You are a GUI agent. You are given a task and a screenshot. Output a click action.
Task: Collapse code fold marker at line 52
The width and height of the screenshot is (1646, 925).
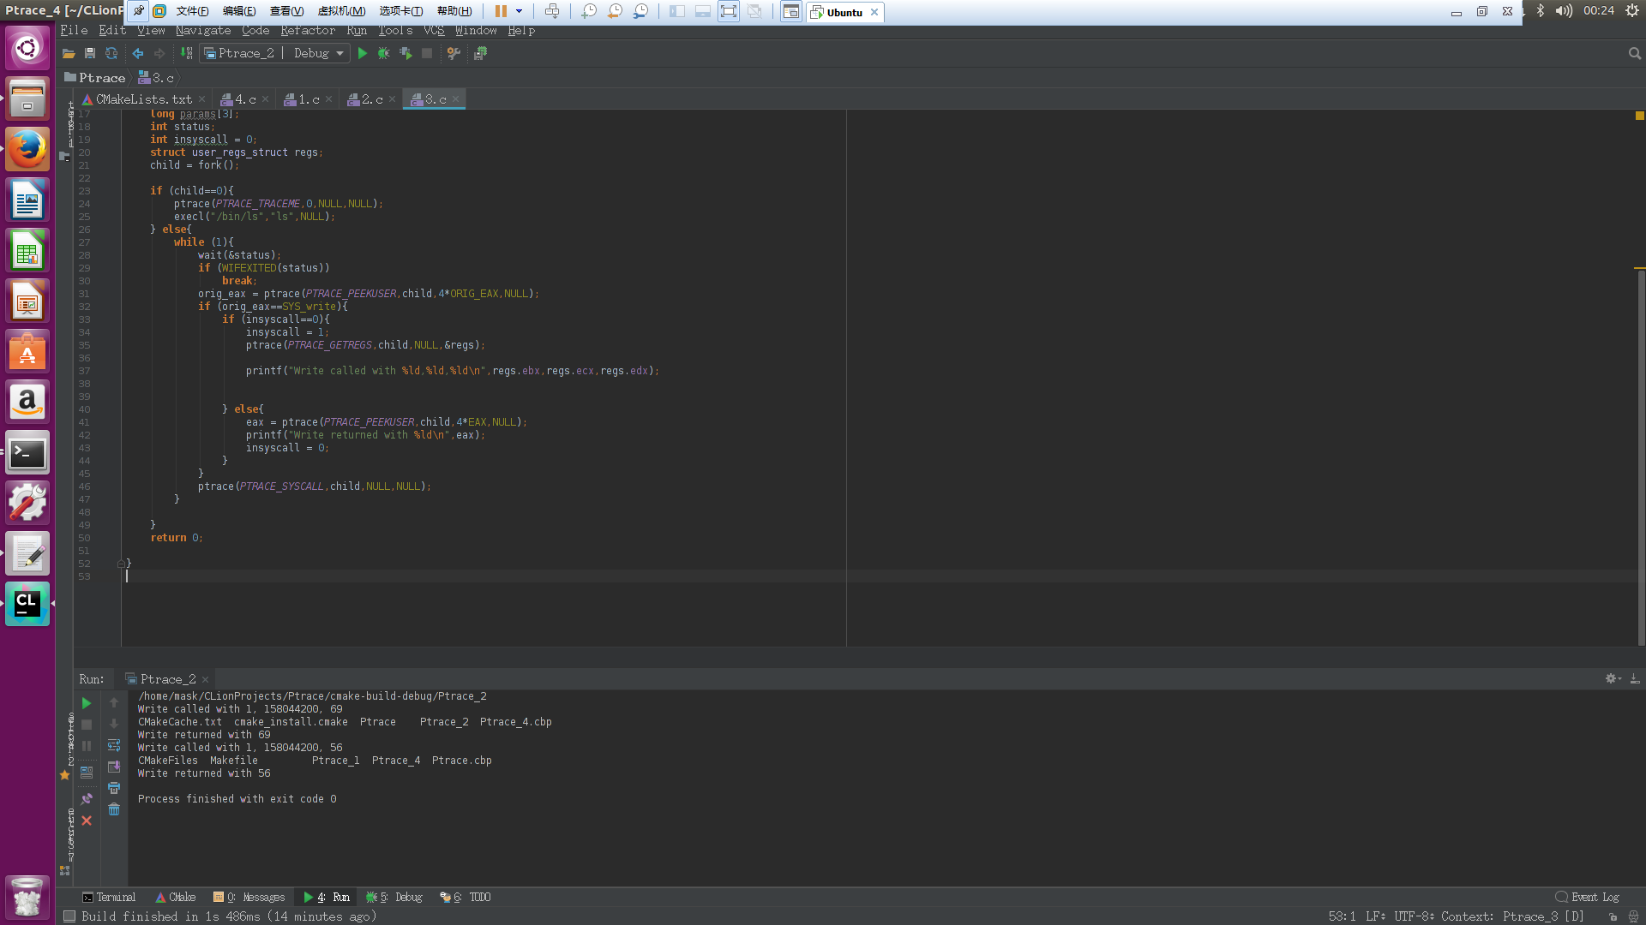click(121, 564)
